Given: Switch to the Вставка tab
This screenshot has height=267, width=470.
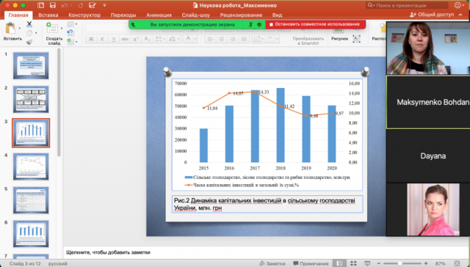Looking at the screenshot, I should [x=48, y=15].
